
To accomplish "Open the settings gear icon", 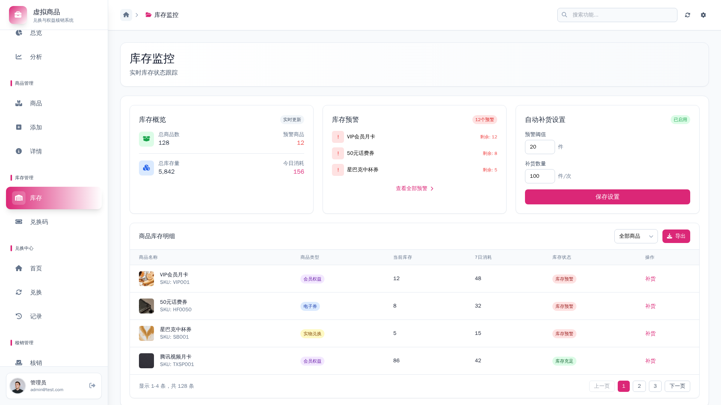I will tap(703, 15).
